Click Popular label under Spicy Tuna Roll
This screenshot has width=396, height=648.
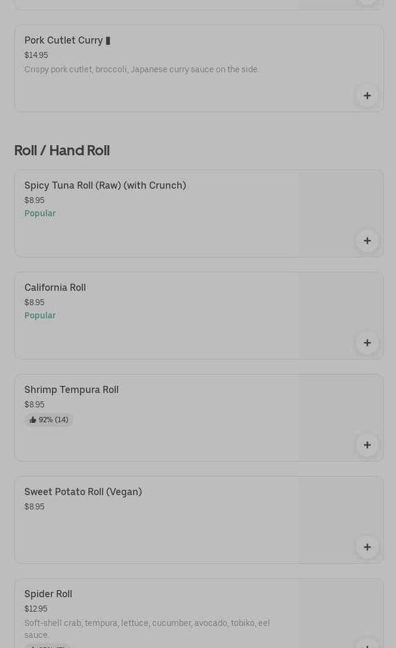click(40, 213)
